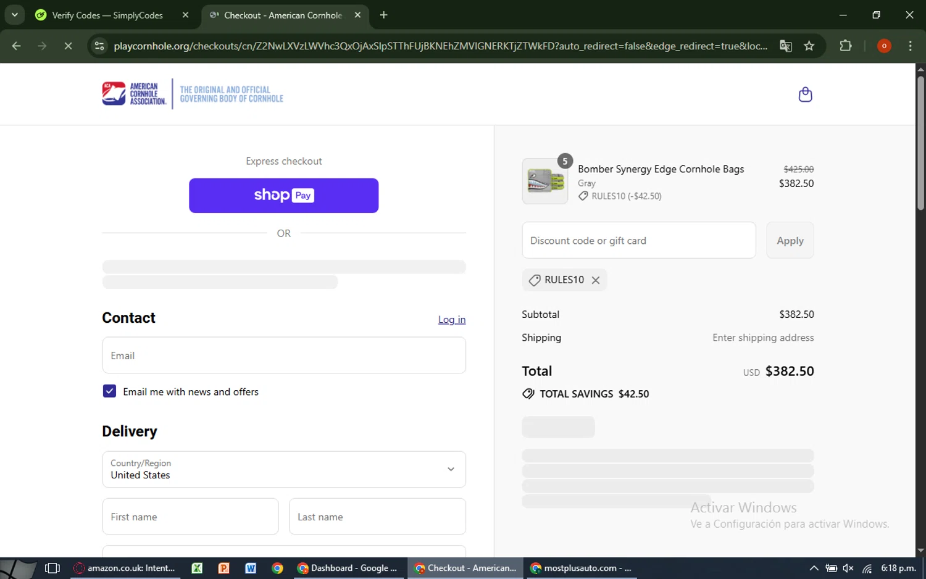The width and height of the screenshot is (926, 579).
Task: Open the shopping bag cart icon
Action: pos(805,94)
